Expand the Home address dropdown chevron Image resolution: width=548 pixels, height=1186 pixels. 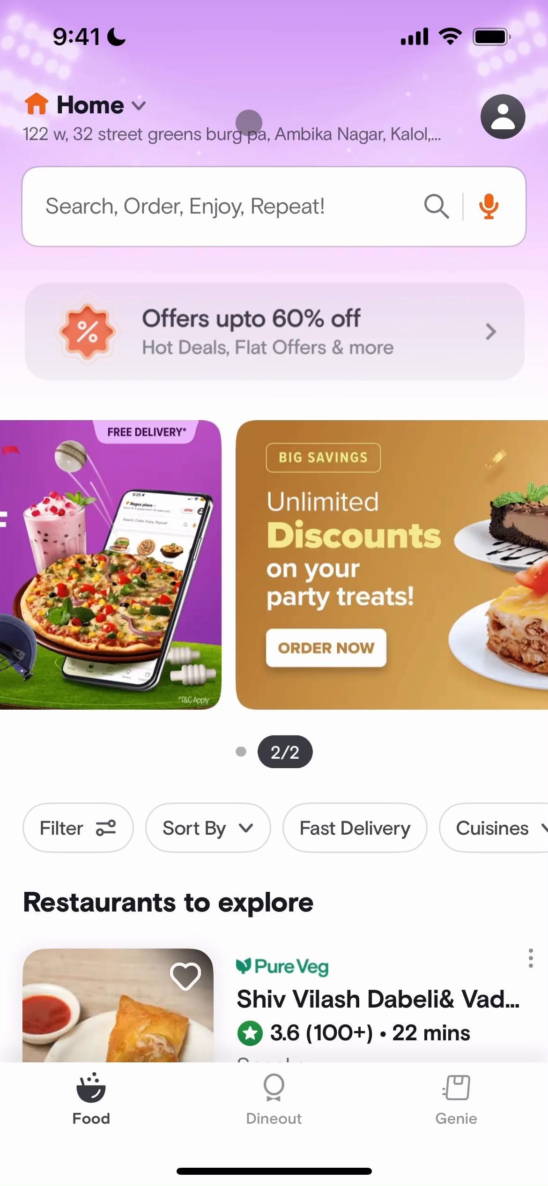click(x=139, y=105)
